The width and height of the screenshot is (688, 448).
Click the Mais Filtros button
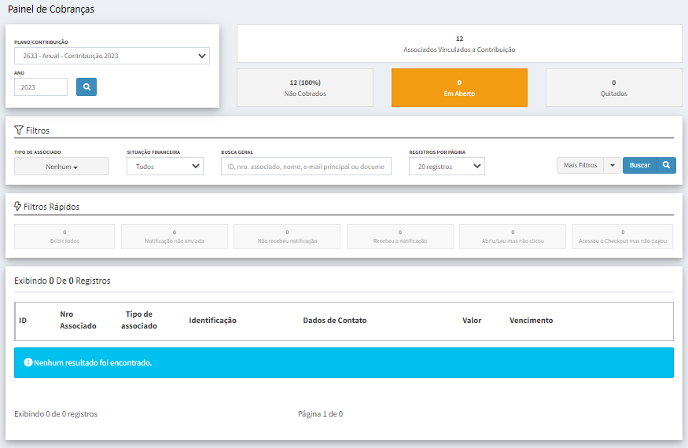pyautogui.click(x=580, y=166)
